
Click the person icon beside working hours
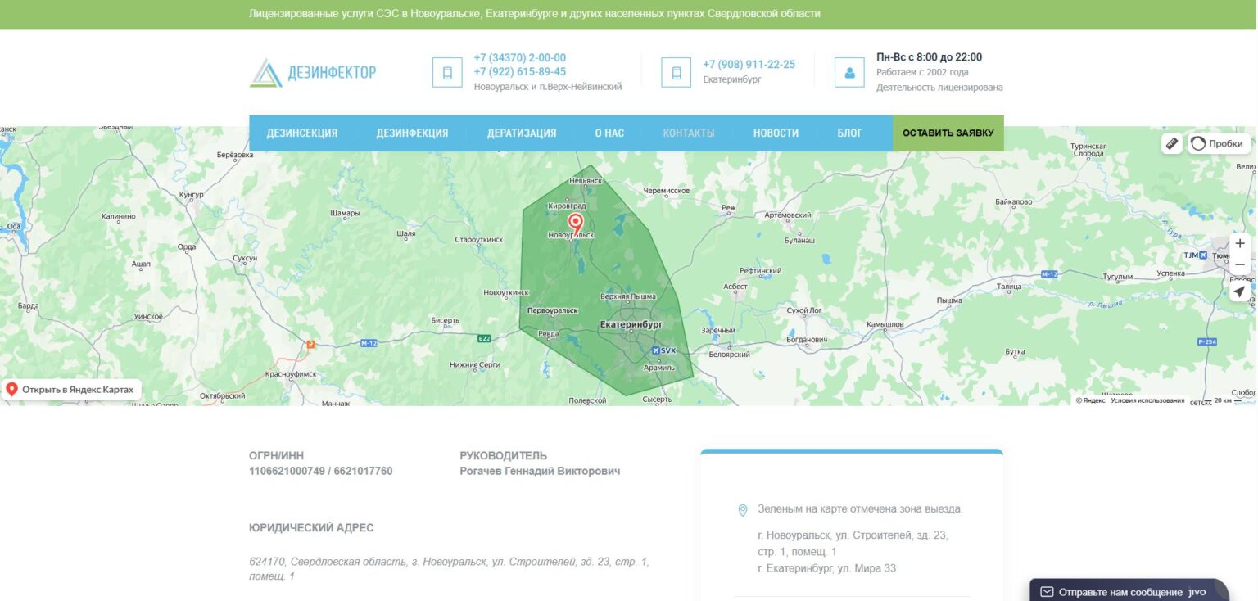pos(849,72)
